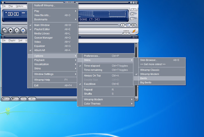The width and height of the screenshot is (204, 137).
Task: Expand the Bookmarks submenu
Action: [x=53, y=19]
